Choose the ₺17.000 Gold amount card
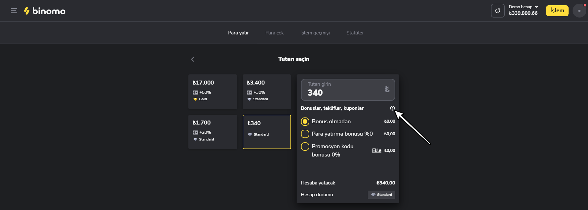The height and width of the screenshot is (210, 588). [212, 92]
